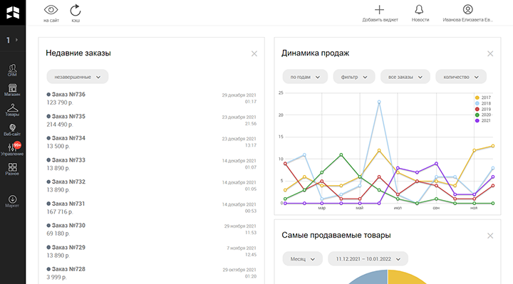Open order Заказ №730
Screen dimensions: 513x284
click(x=68, y=226)
